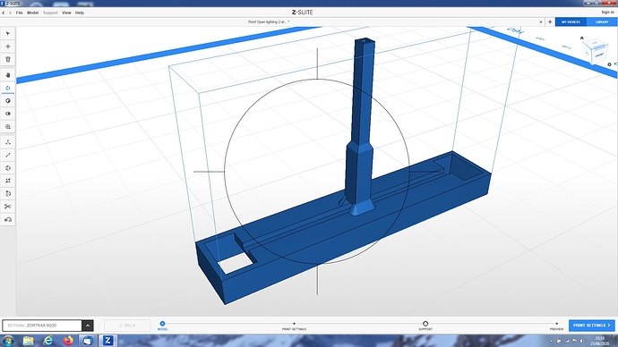The height and width of the screenshot is (347, 618).
Task: Open File Explorer from taskbar
Action: click(x=28, y=341)
